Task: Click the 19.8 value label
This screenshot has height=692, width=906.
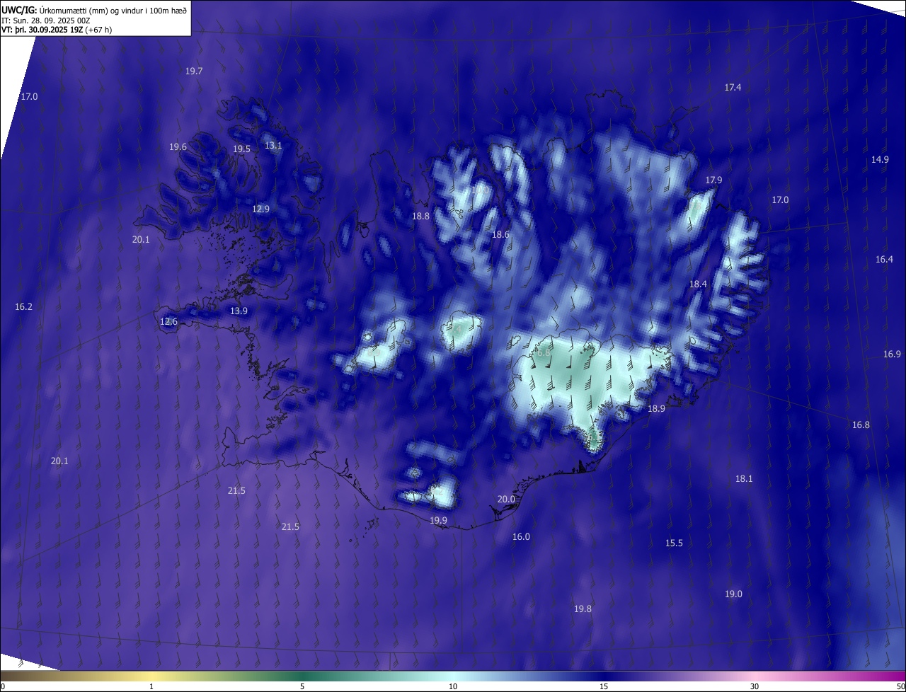Action: [583, 609]
